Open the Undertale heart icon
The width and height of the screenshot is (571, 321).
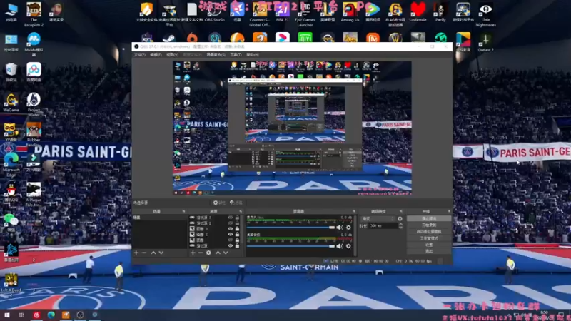point(418,13)
